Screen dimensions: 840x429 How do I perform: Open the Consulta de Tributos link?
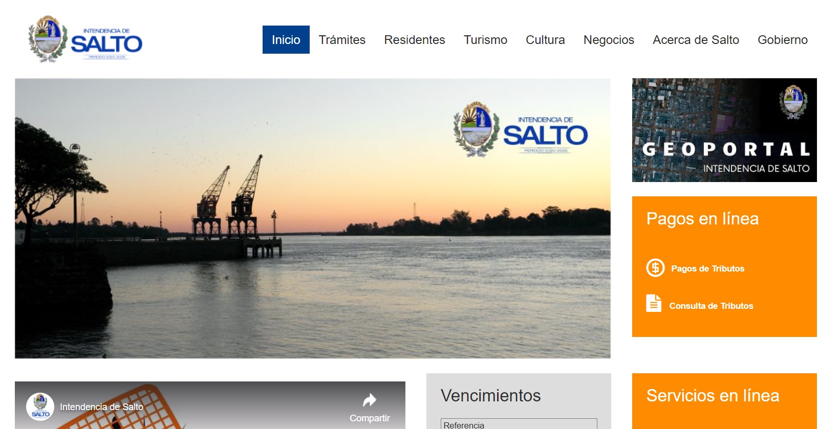point(711,306)
